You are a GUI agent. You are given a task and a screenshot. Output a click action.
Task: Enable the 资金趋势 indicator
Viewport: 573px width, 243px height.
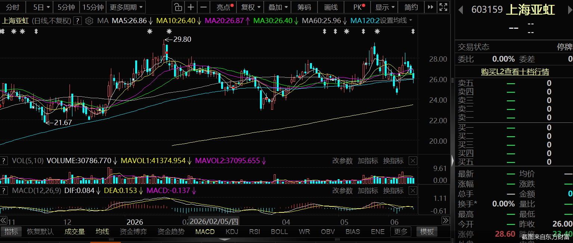(x=171, y=232)
